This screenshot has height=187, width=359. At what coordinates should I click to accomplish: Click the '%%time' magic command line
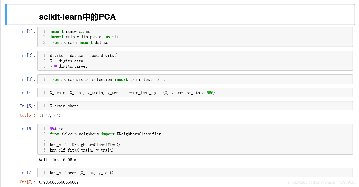[57, 129]
